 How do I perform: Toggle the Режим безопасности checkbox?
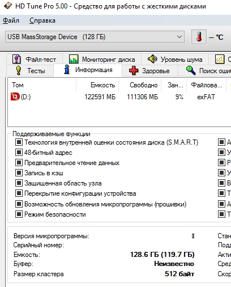coord(19,214)
